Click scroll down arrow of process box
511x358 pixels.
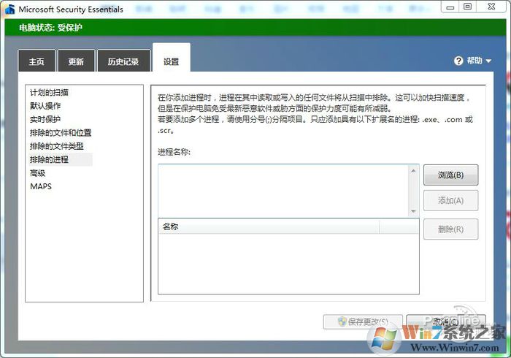(x=414, y=212)
